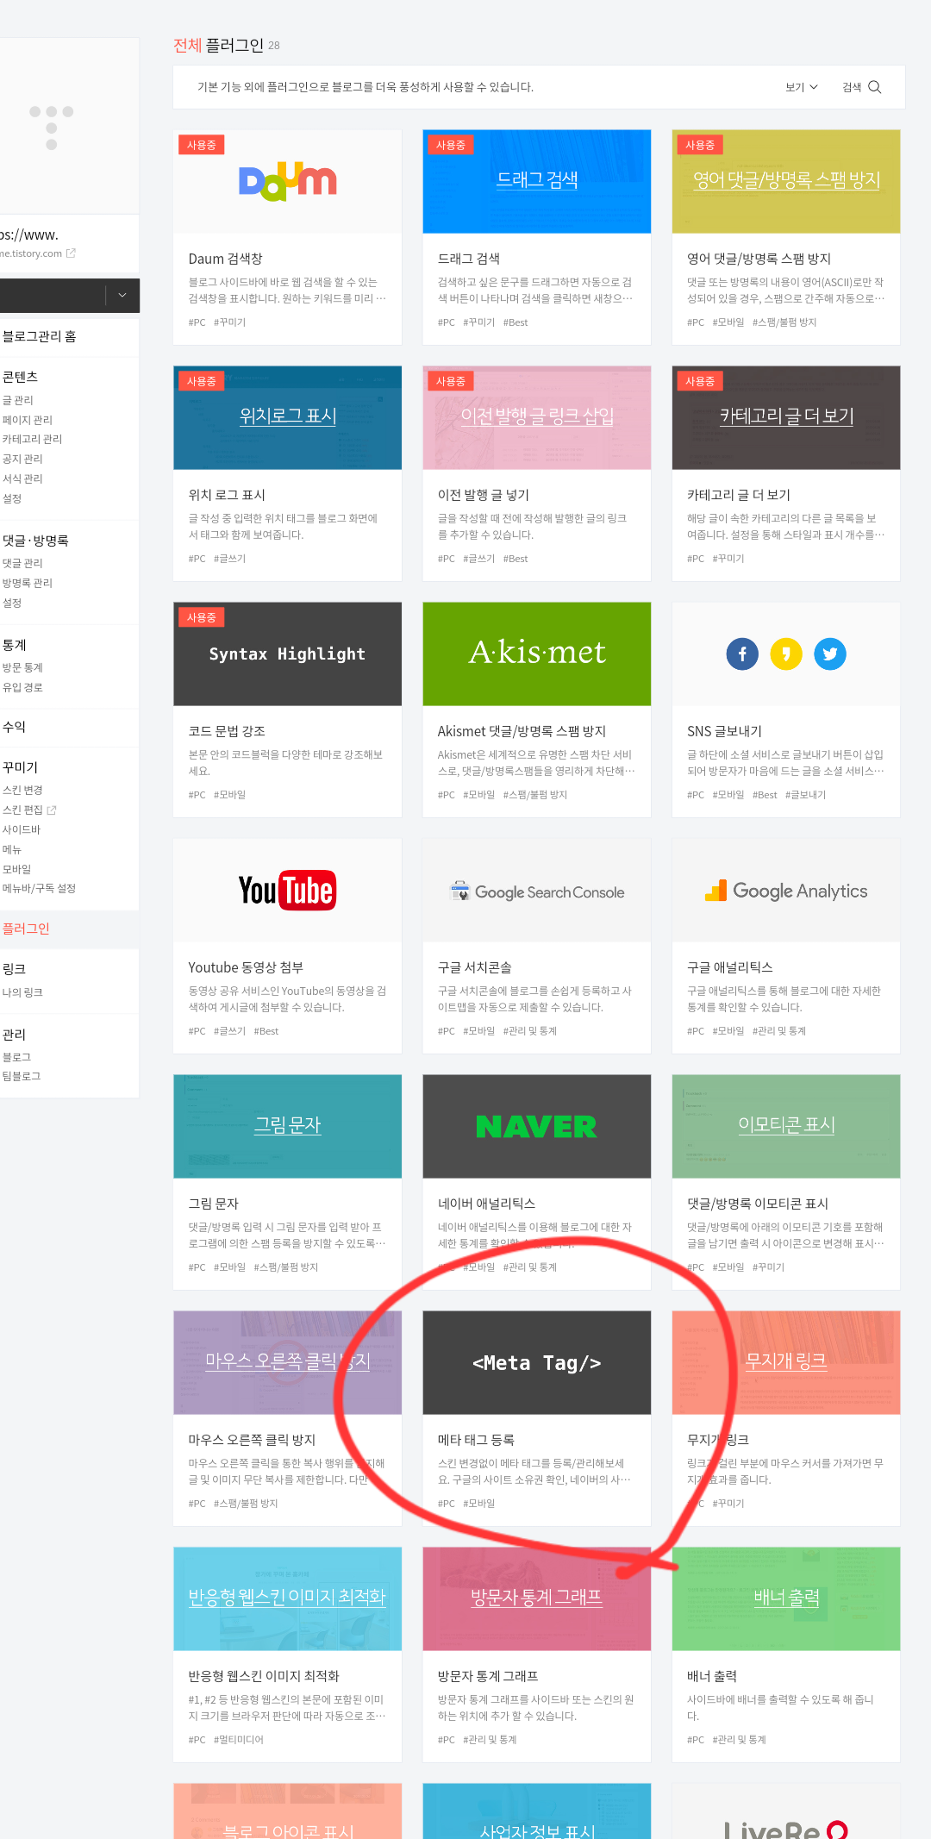Click the Facebook share icon
931x1839 pixels.
(x=742, y=654)
